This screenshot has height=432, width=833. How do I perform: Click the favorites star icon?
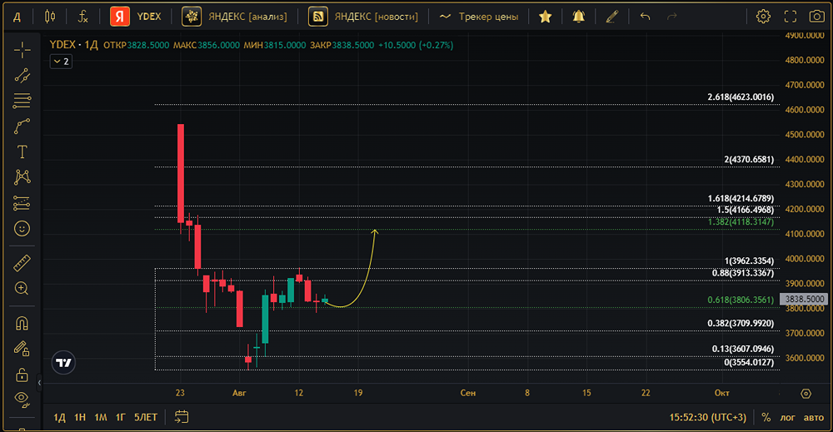(545, 17)
